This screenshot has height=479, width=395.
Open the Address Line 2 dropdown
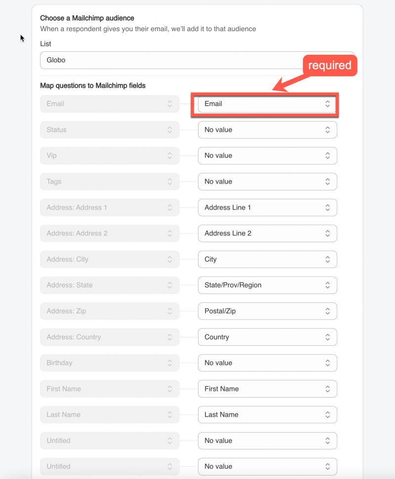point(267,233)
